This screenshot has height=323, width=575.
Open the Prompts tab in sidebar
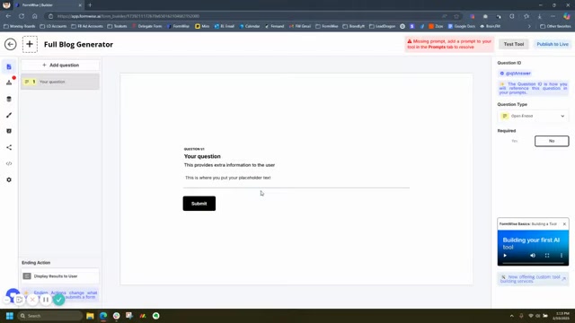pyautogui.click(x=9, y=83)
